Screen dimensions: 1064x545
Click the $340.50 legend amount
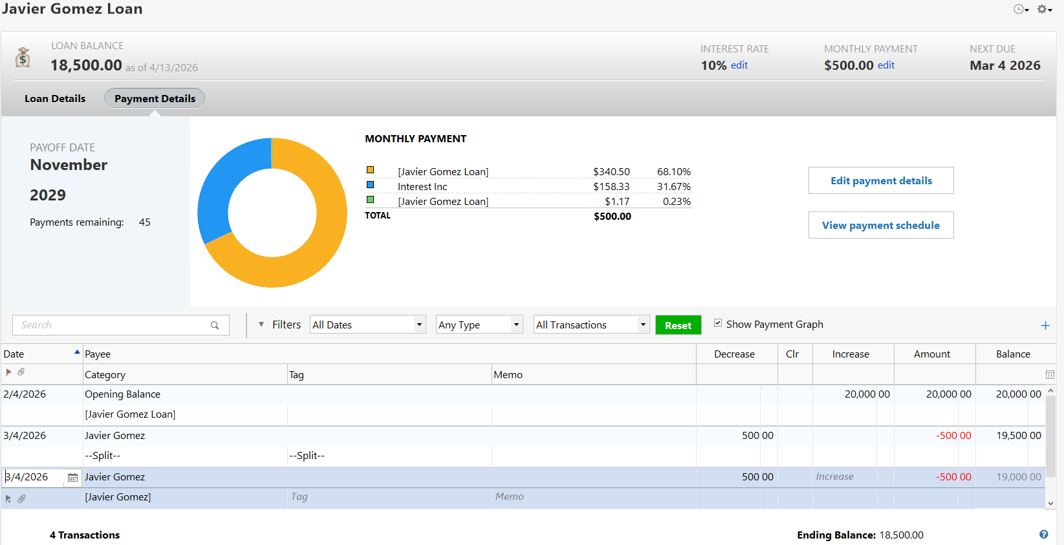click(611, 172)
